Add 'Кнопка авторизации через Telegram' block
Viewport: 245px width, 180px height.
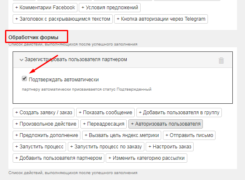pyautogui.click(x=161, y=19)
